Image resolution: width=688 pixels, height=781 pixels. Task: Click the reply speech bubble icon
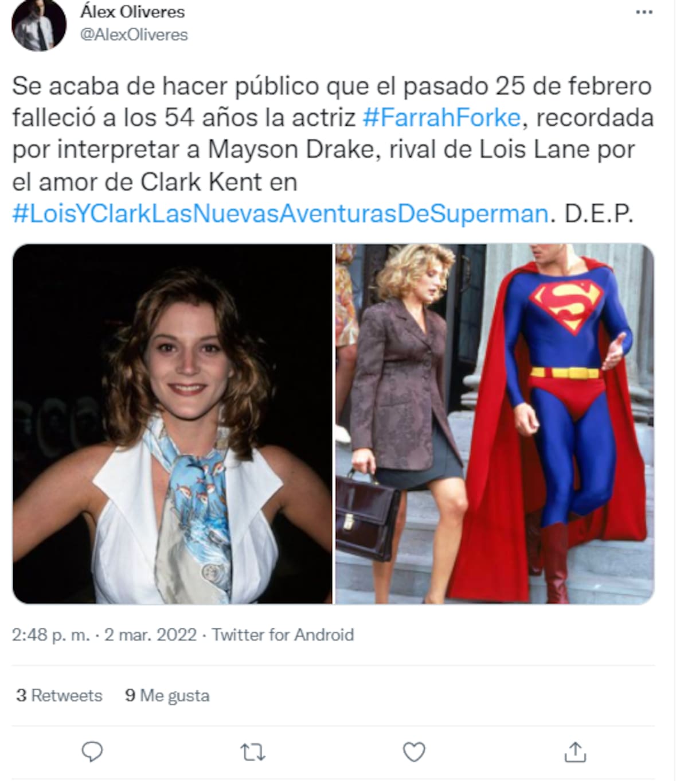click(x=92, y=751)
